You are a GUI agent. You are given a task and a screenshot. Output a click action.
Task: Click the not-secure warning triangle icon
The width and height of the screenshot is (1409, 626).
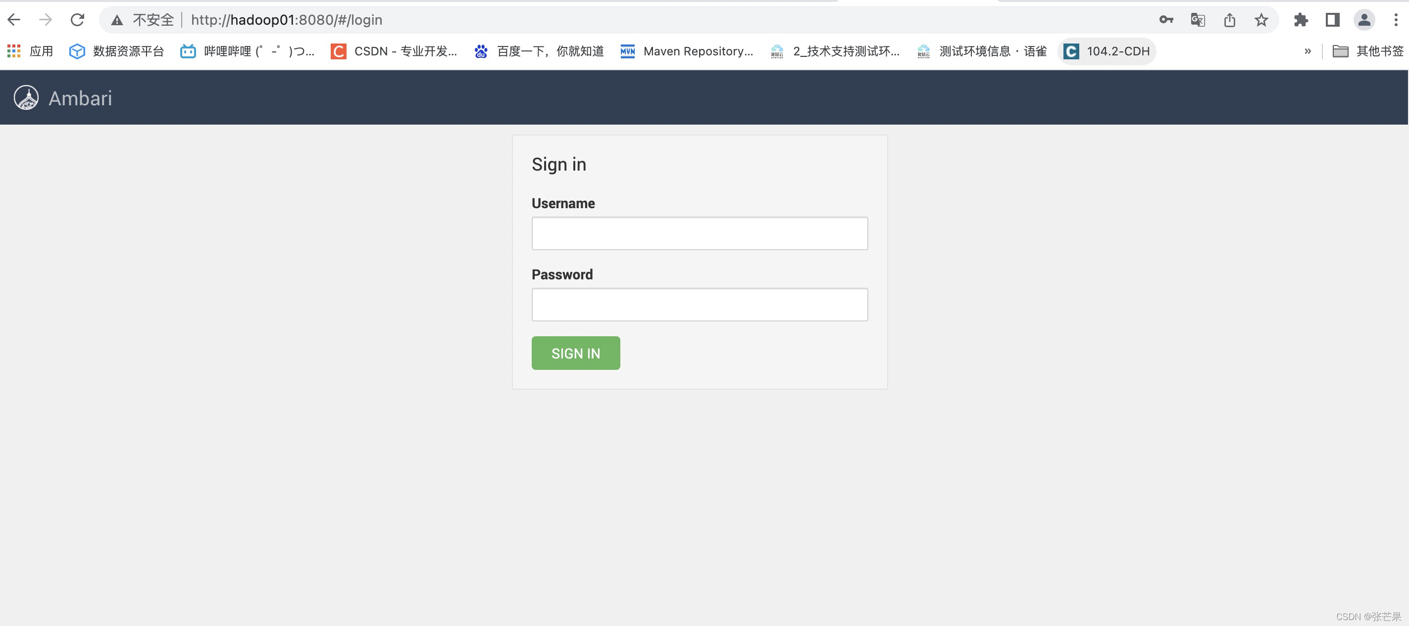pos(116,21)
